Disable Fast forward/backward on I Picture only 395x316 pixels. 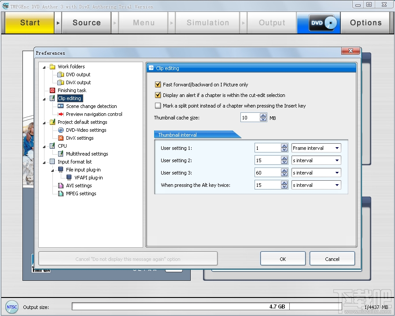pos(157,85)
